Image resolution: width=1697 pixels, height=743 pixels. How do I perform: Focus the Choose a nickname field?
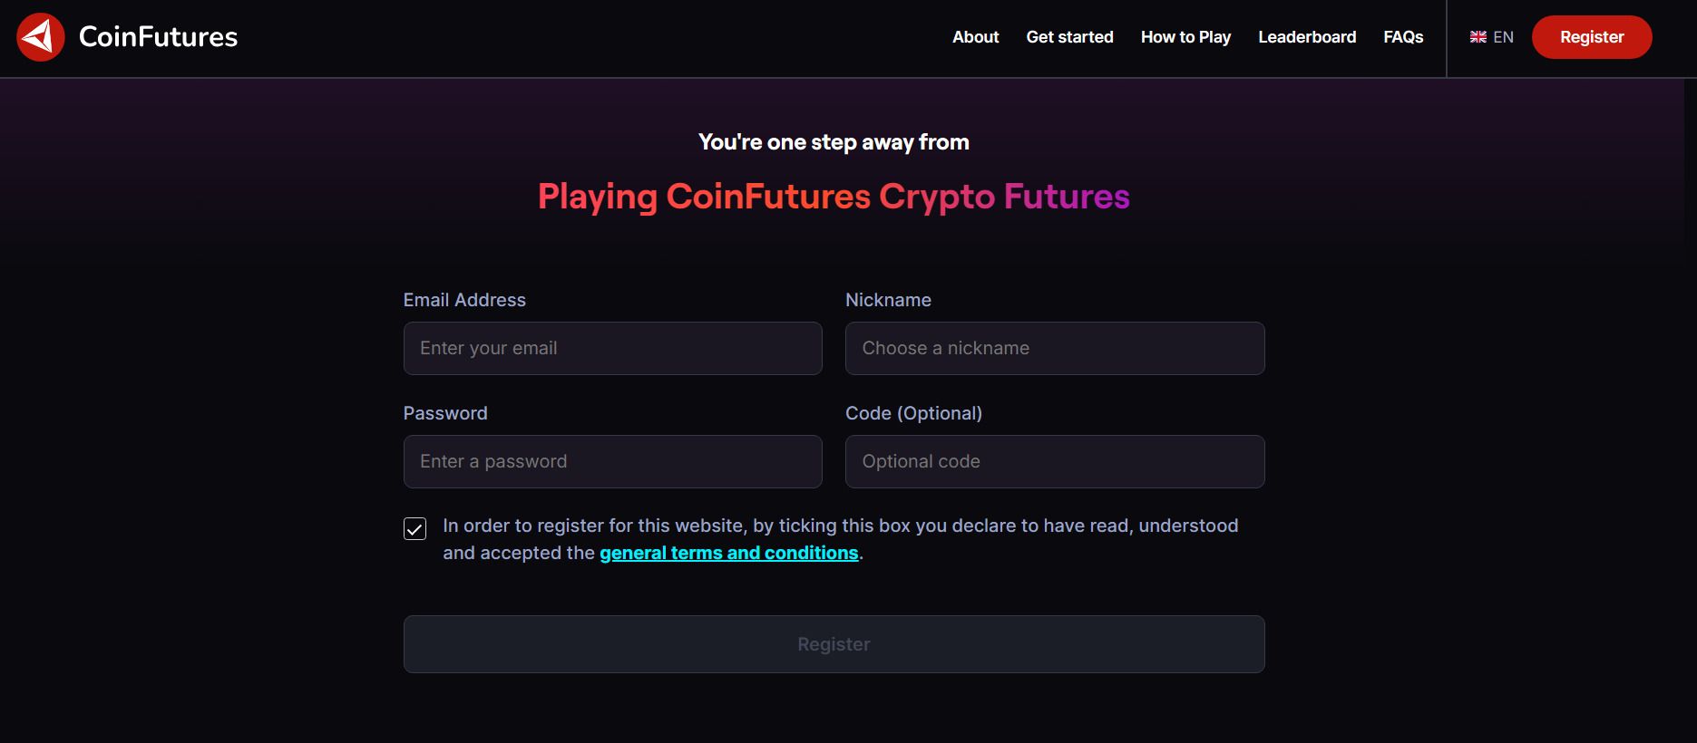1054,348
